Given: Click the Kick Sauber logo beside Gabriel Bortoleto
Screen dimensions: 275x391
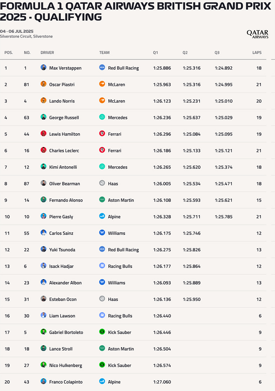Looking at the screenshot, I should point(102,332).
